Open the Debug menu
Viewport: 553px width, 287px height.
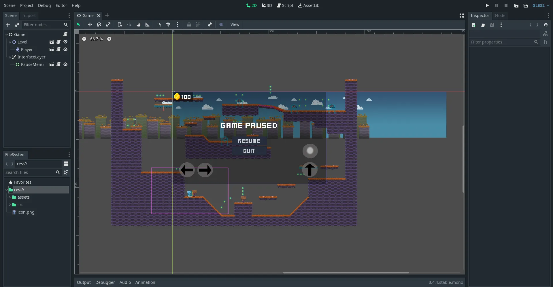[x=44, y=5]
